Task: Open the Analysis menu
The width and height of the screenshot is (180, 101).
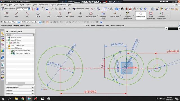Action: [53, 5]
